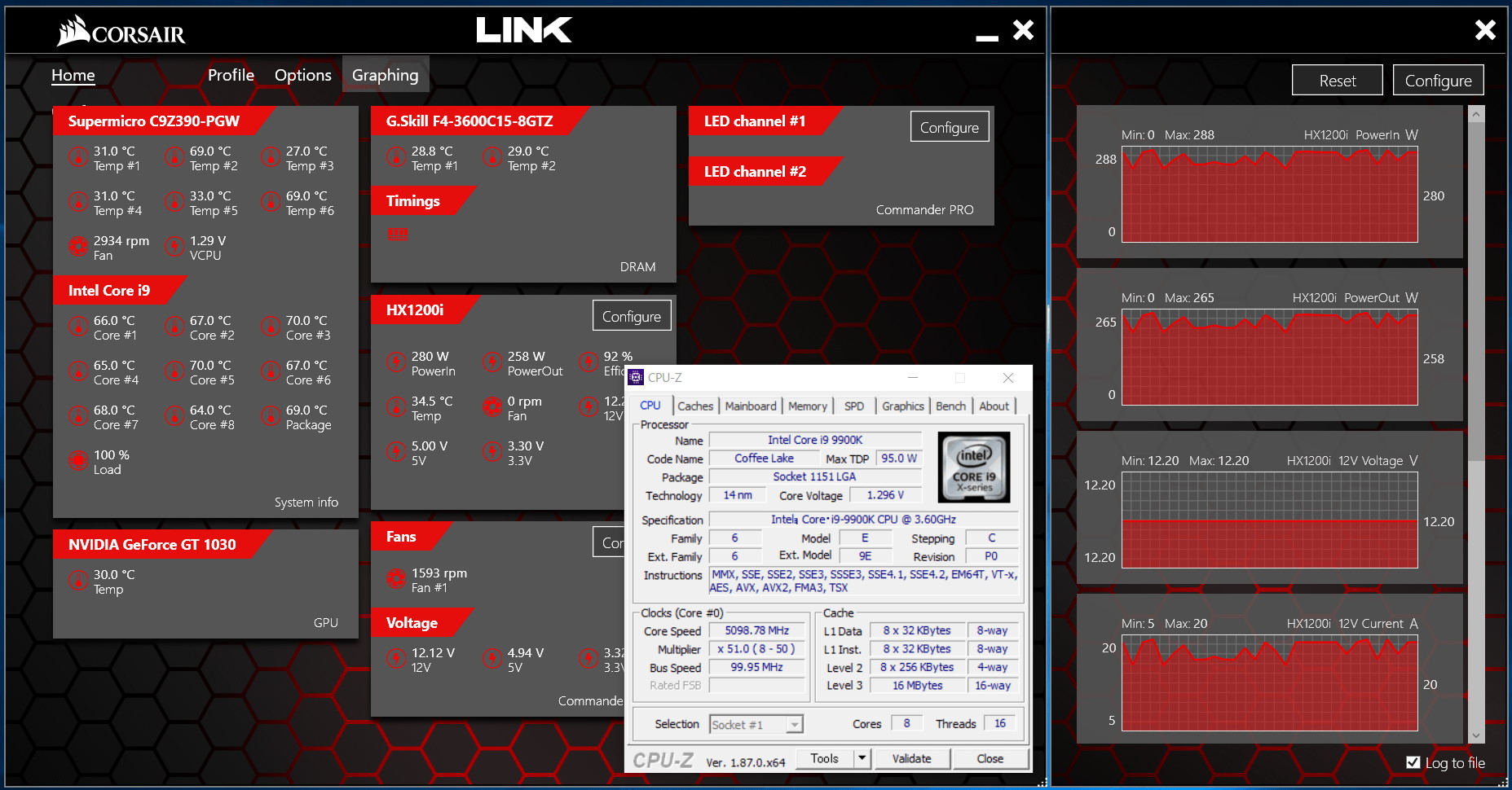The width and height of the screenshot is (1512, 790).
Task: Open System info link on motherboard panel
Action: pyautogui.click(x=306, y=502)
